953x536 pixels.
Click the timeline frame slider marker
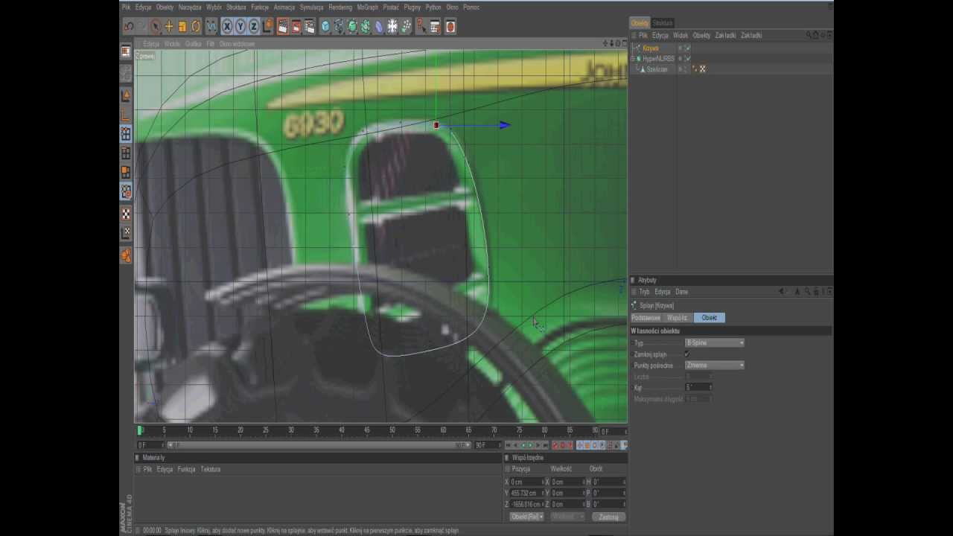tap(139, 430)
